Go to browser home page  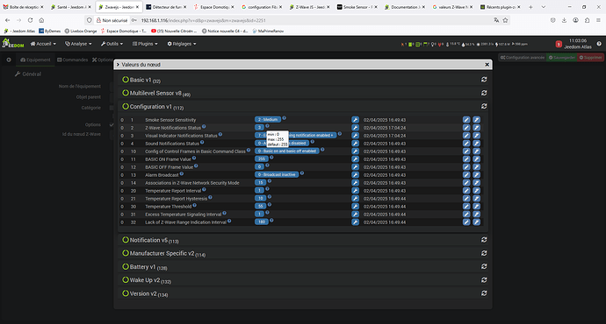pos(41,20)
